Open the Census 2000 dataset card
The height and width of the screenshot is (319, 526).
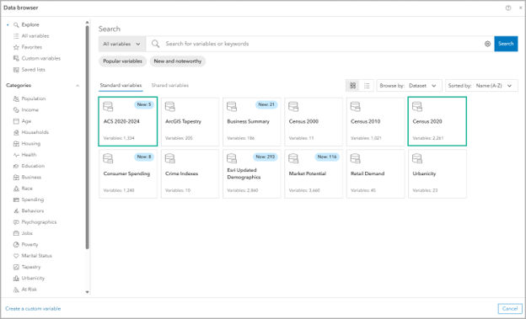click(314, 122)
